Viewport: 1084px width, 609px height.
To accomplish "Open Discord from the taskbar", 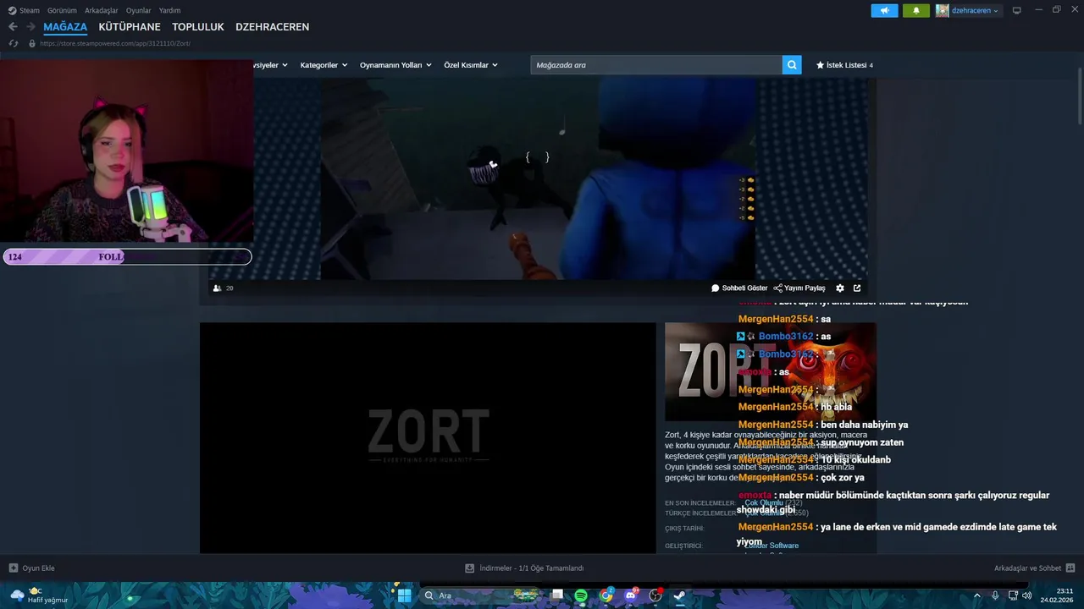I will [631, 595].
